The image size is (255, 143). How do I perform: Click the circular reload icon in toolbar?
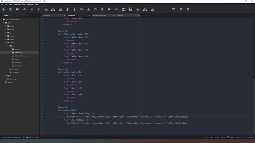pyautogui.click(x=81, y=10)
